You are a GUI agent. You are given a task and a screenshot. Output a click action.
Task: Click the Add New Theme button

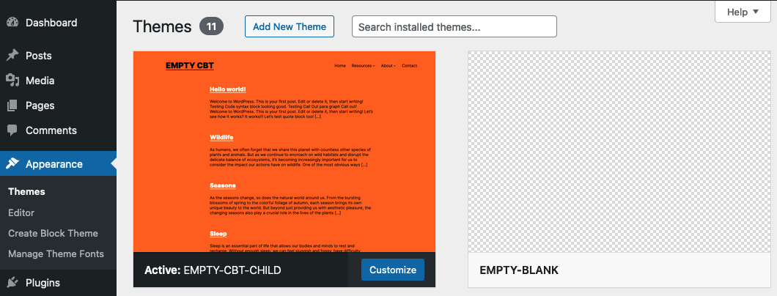coord(290,26)
